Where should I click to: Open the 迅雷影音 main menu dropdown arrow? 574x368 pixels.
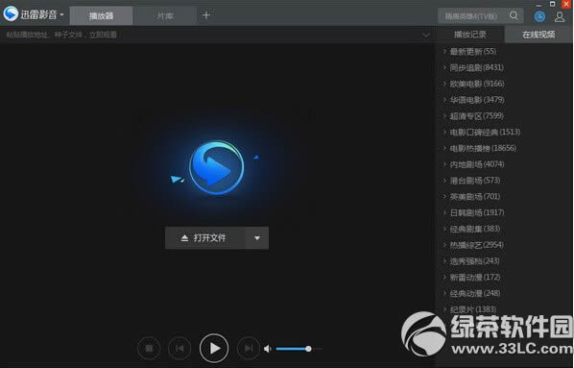click(61, 14)
